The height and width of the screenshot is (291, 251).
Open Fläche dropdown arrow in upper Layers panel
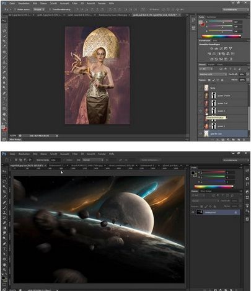click(x=248, y=80)
